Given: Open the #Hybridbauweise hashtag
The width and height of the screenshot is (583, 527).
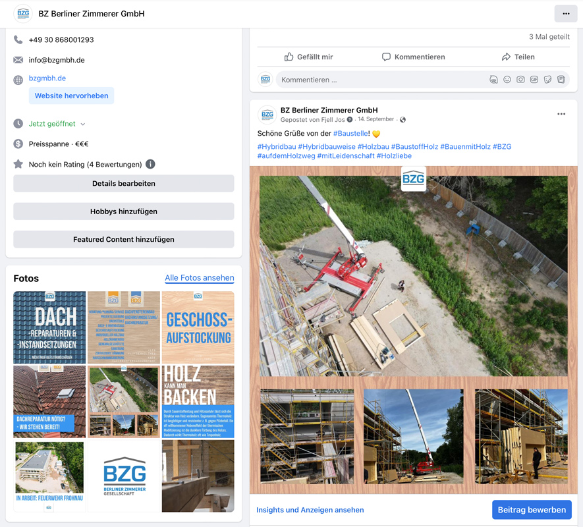Looking at the screenshot, I should (327, 146).
